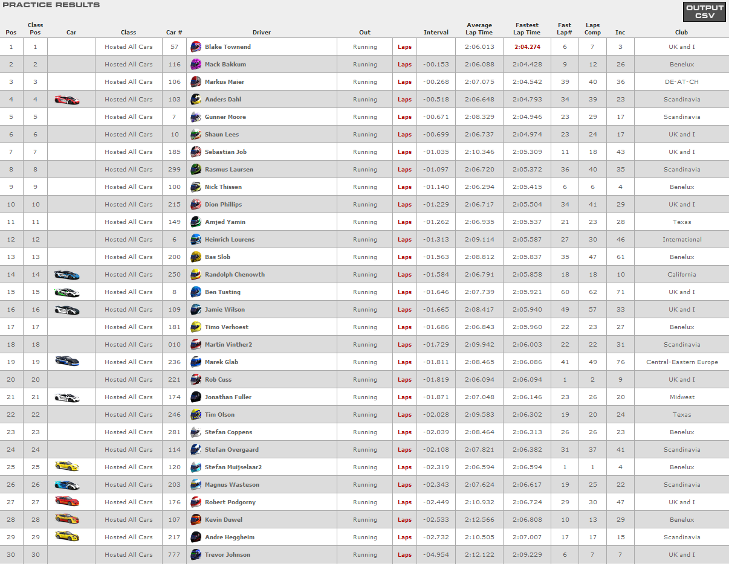Click Andre Heggheim's helmet icon
729x564 pixels.
pos(196,537)
